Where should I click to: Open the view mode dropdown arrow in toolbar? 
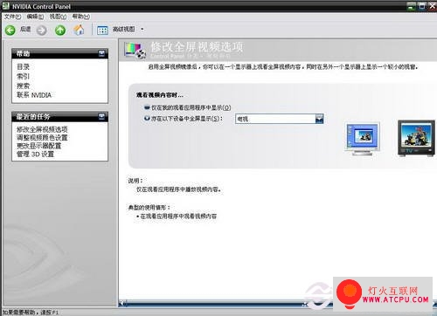[x=142, y=29]
